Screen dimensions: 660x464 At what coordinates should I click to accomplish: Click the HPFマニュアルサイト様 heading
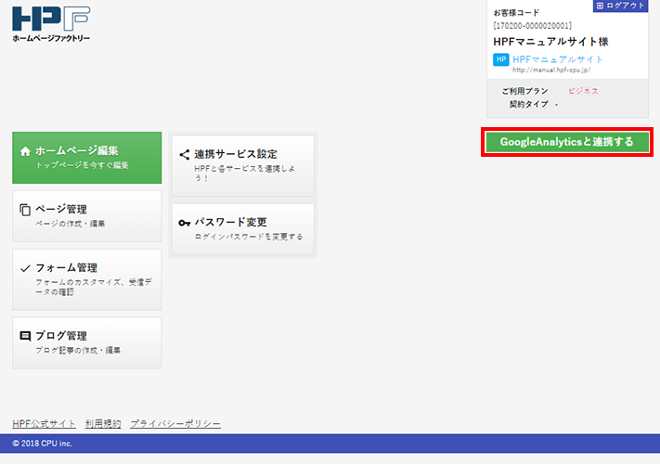550,42
